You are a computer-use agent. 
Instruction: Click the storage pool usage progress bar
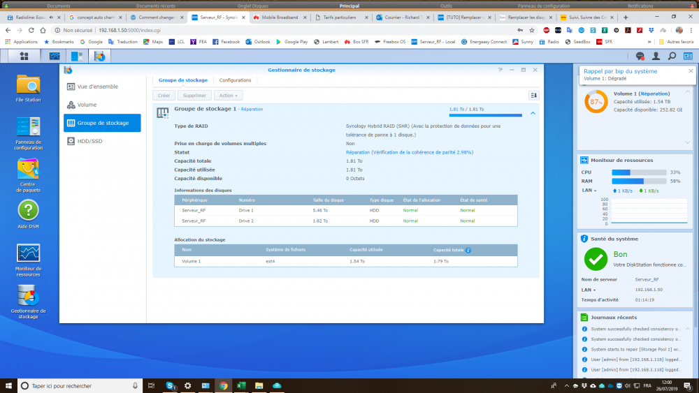pos(485,115)
